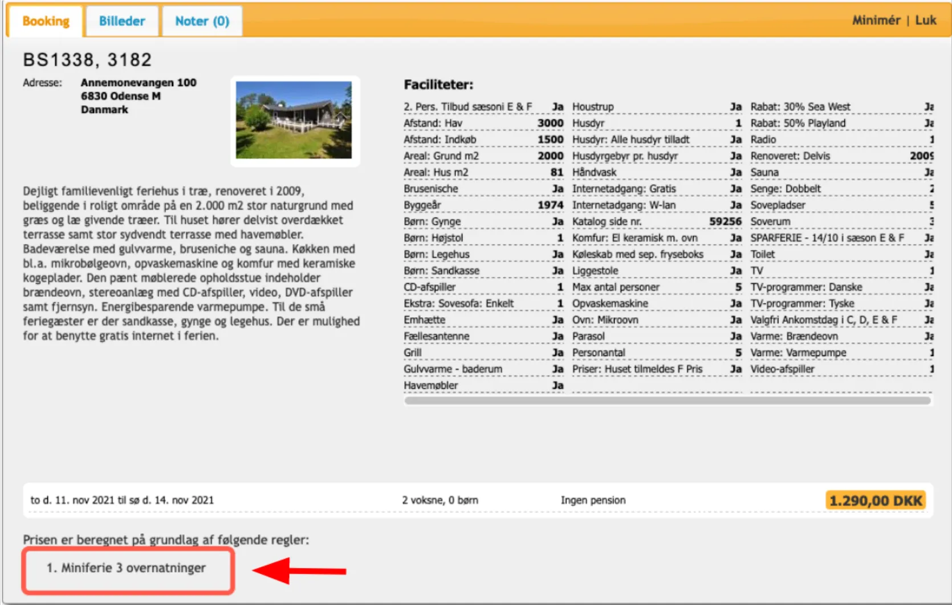The height and width of the screenshot is (605, 952).
Task: Click the Minimér link
Action: point(876,21)
